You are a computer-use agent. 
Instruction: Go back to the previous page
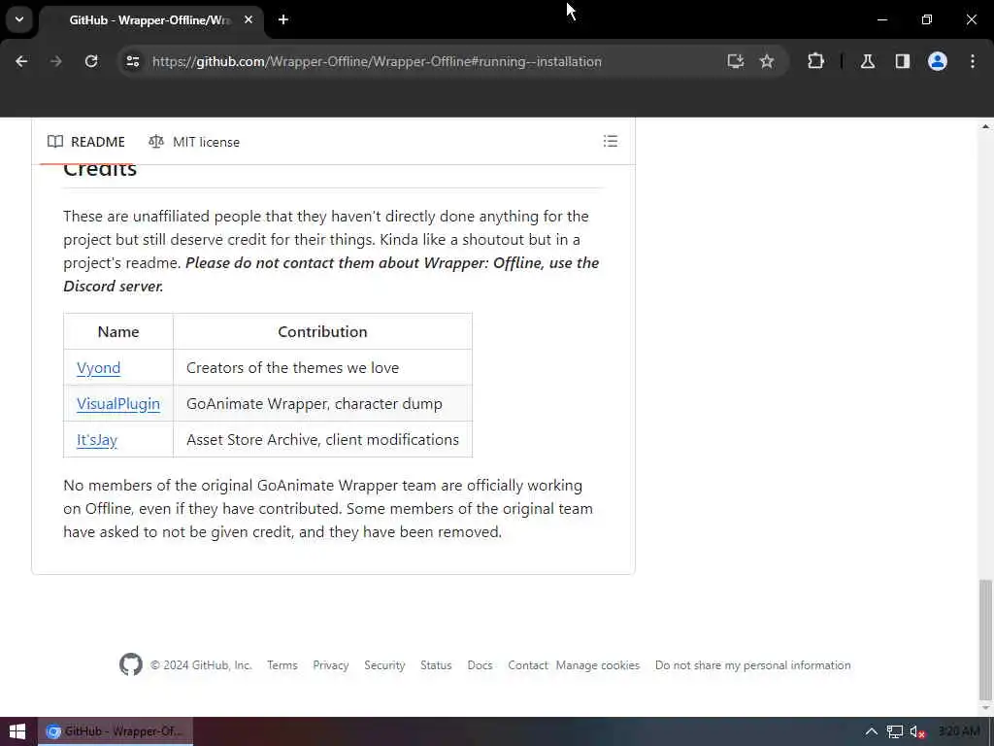coord(21,61)
